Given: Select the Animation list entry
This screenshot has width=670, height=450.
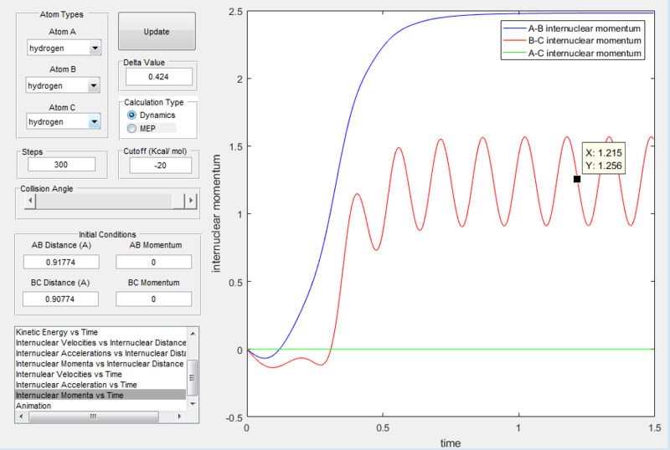Looking at the screenshot, I should pos(100,406).
